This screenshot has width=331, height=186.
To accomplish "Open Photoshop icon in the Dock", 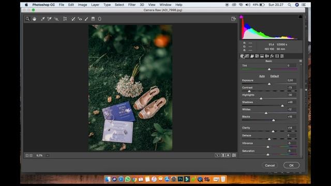I will coord(180,179).
